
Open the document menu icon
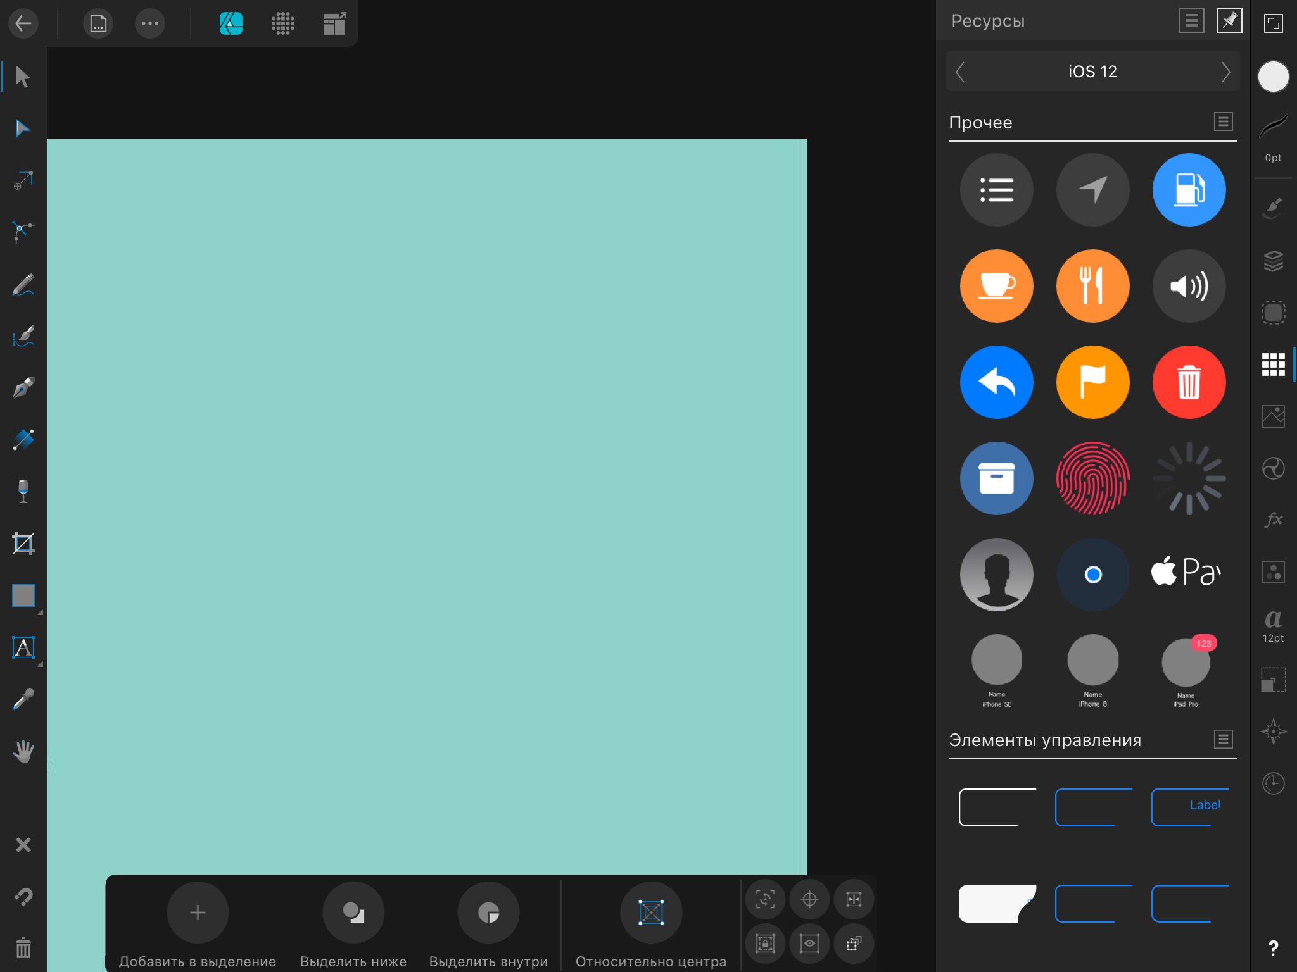98,23
